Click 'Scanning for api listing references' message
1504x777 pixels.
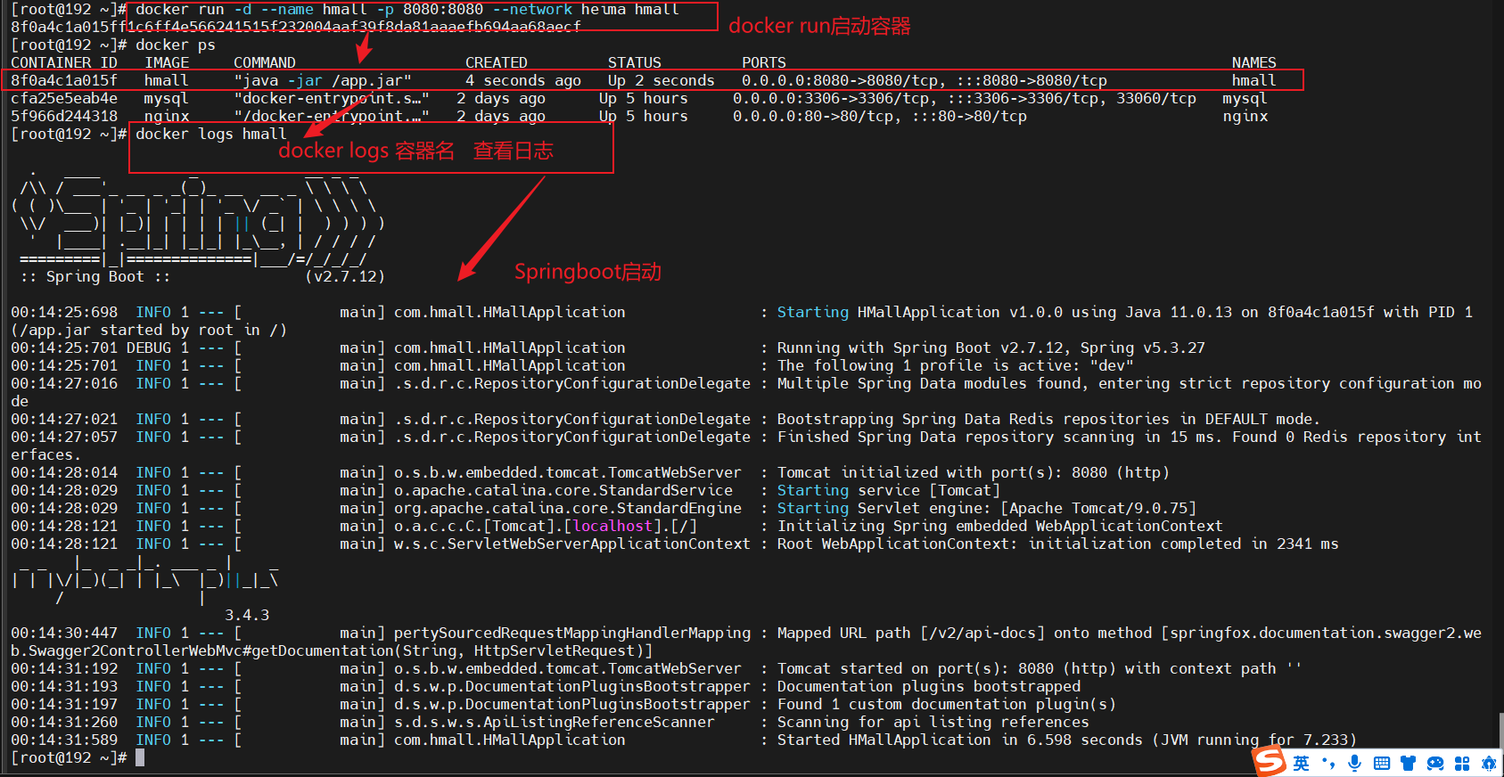coord(933,722)
